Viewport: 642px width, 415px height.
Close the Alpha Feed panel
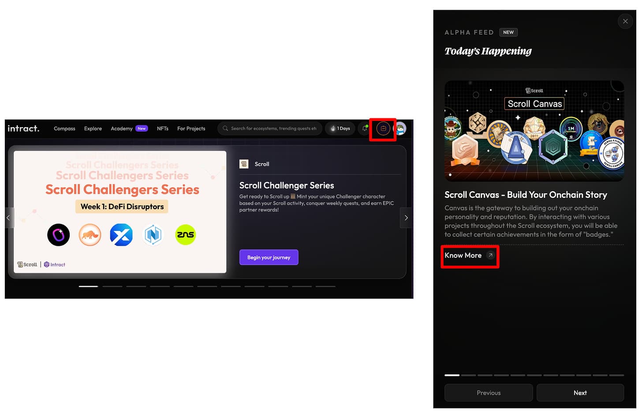tap(625, 21)
